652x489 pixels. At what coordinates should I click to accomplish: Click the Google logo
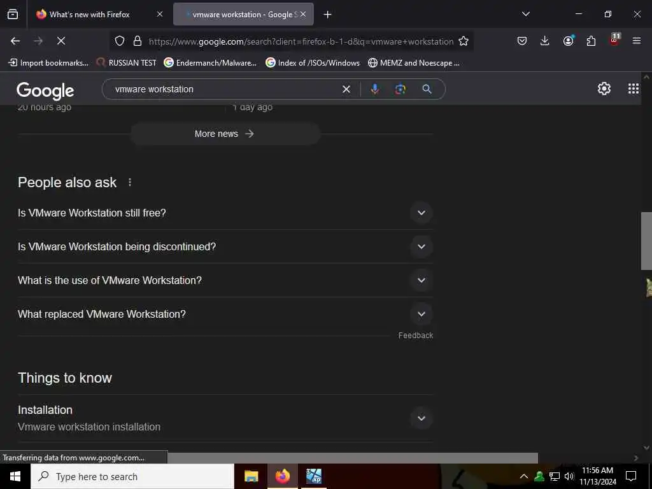(x=45, y=90)
